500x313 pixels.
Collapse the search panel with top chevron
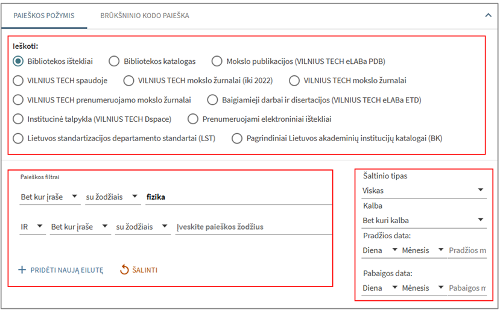(487, 16)
